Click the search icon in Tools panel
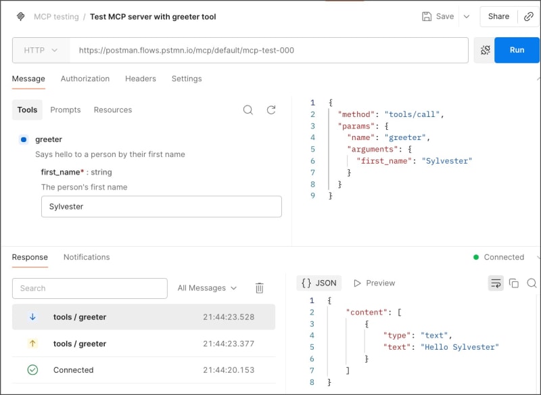This screenshot has height=395, width=541. [x=248, y=110]
